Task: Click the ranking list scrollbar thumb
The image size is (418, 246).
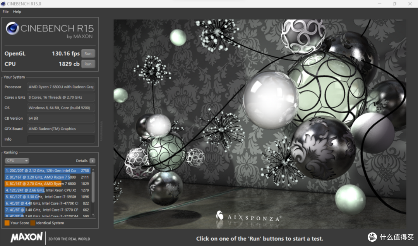Action: [93, 187]
